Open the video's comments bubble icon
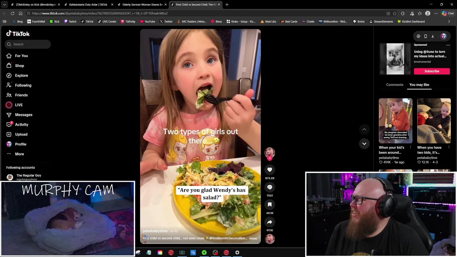 click(270, 187)
